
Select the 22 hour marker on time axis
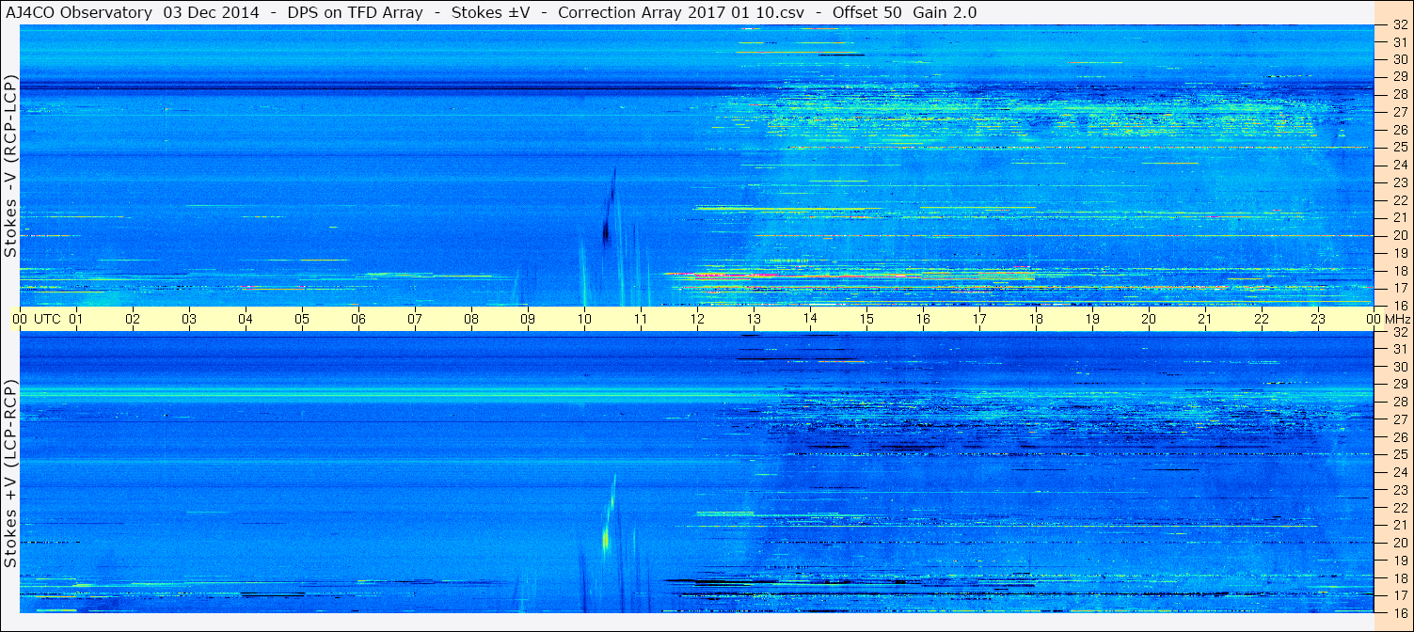point(1262,319)
